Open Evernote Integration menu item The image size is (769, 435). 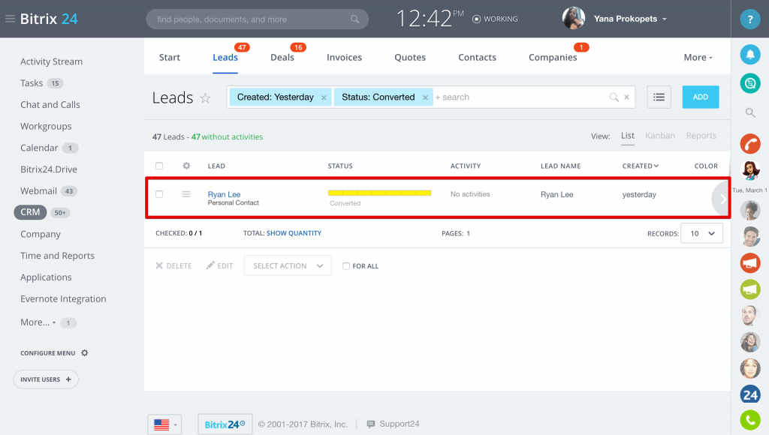click(63, 298)
